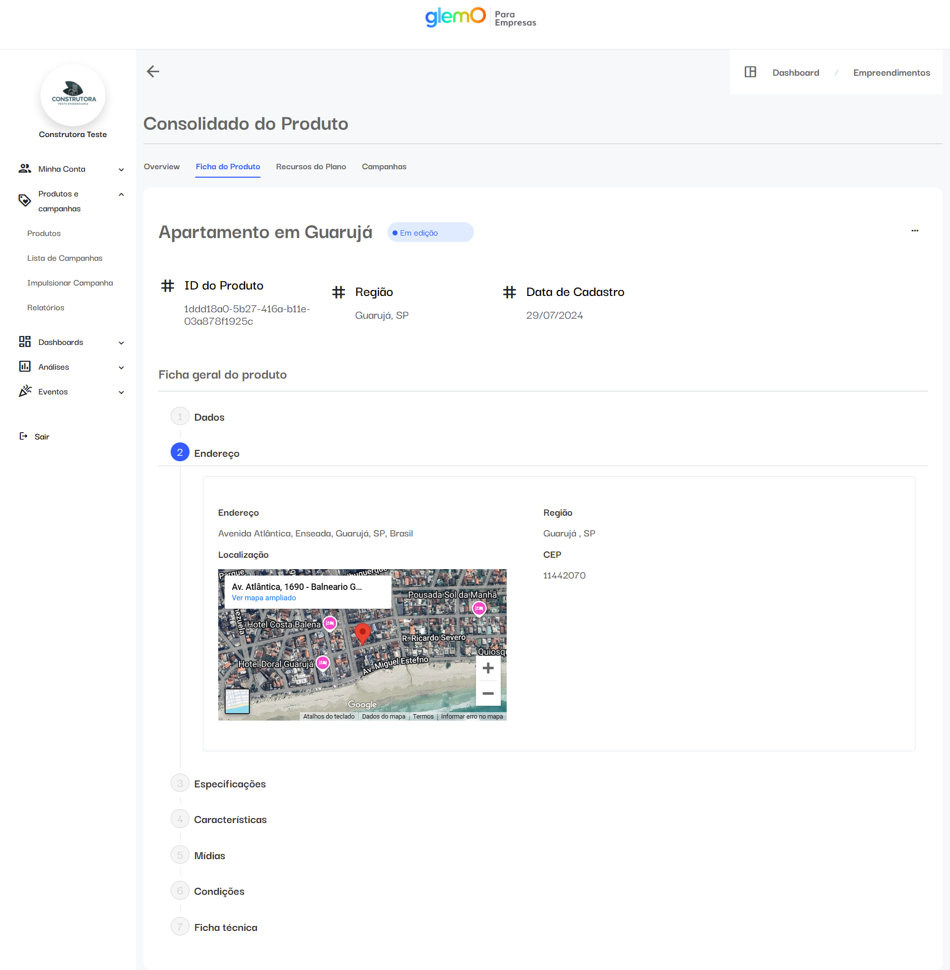Click the Construtora Teste logo avatar

73,95
